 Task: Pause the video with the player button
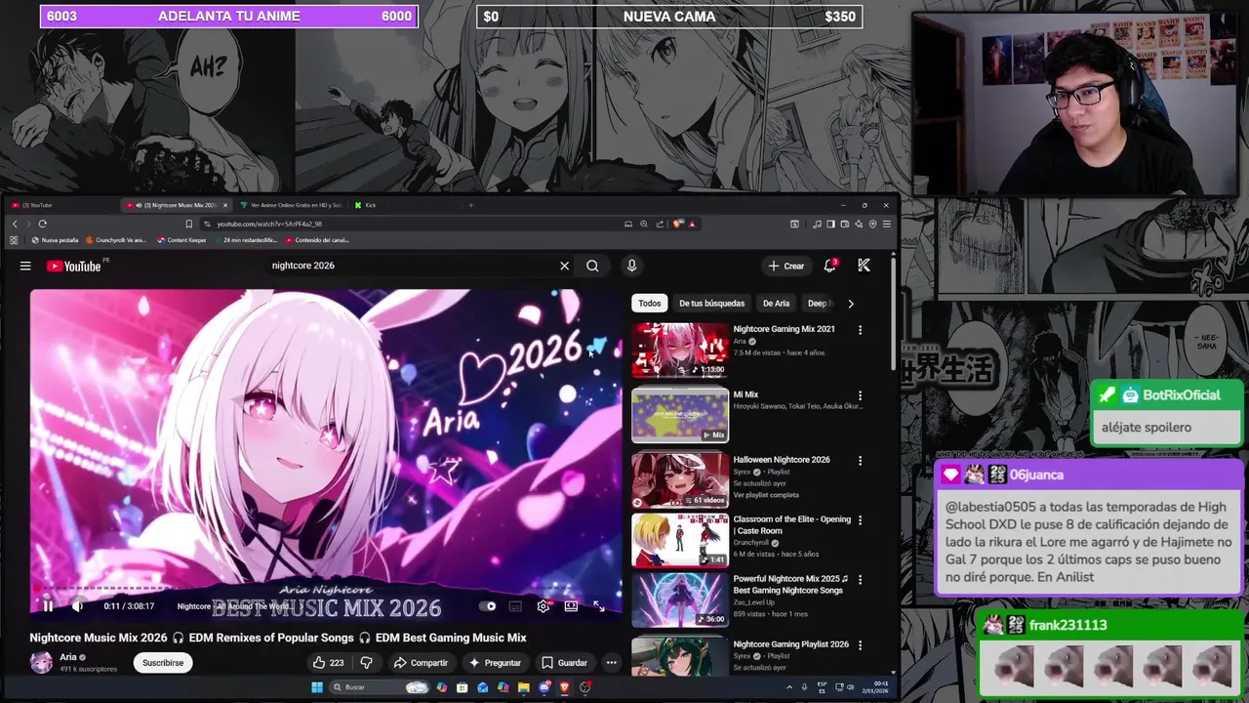(x=47, y=606)
